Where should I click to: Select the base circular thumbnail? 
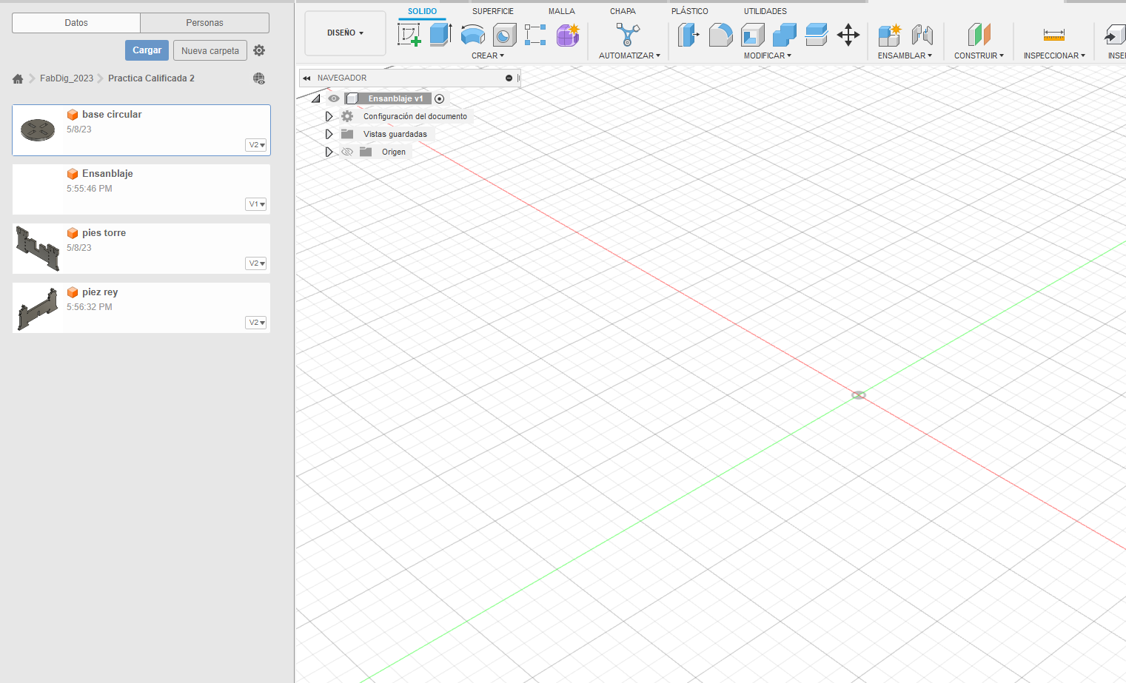tap(38, 130)
